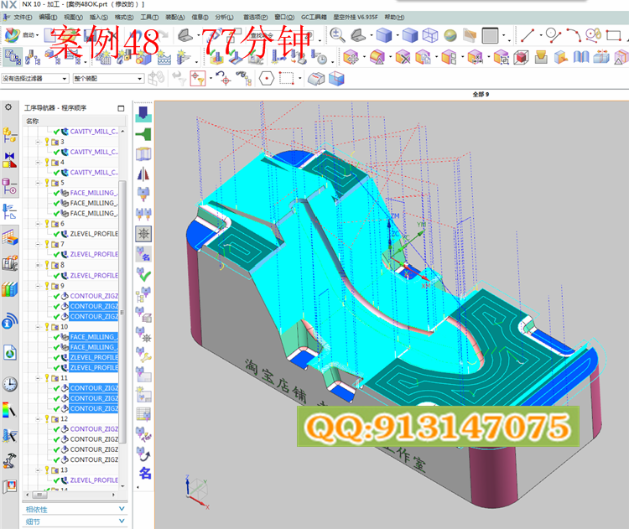
Task: Select the Zoom magnifier tool in toolbar
Action: point(337,34)
